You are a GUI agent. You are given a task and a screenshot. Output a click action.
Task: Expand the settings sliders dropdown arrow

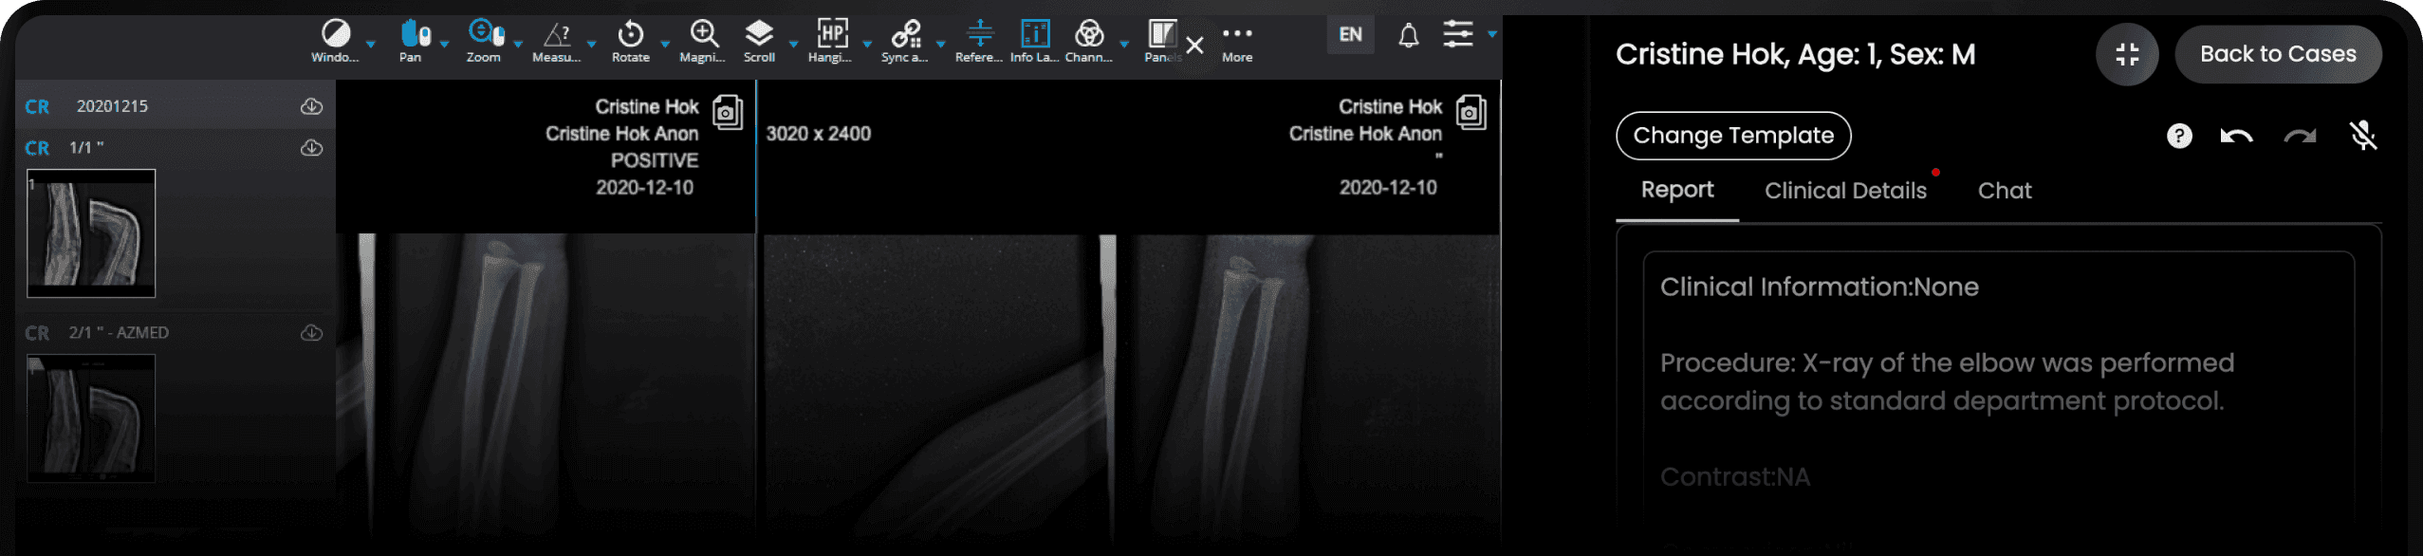coord(1492,34)
